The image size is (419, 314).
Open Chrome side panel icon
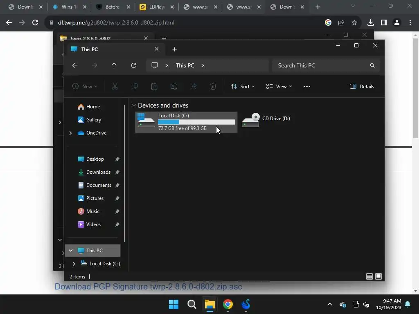[384, 23]
